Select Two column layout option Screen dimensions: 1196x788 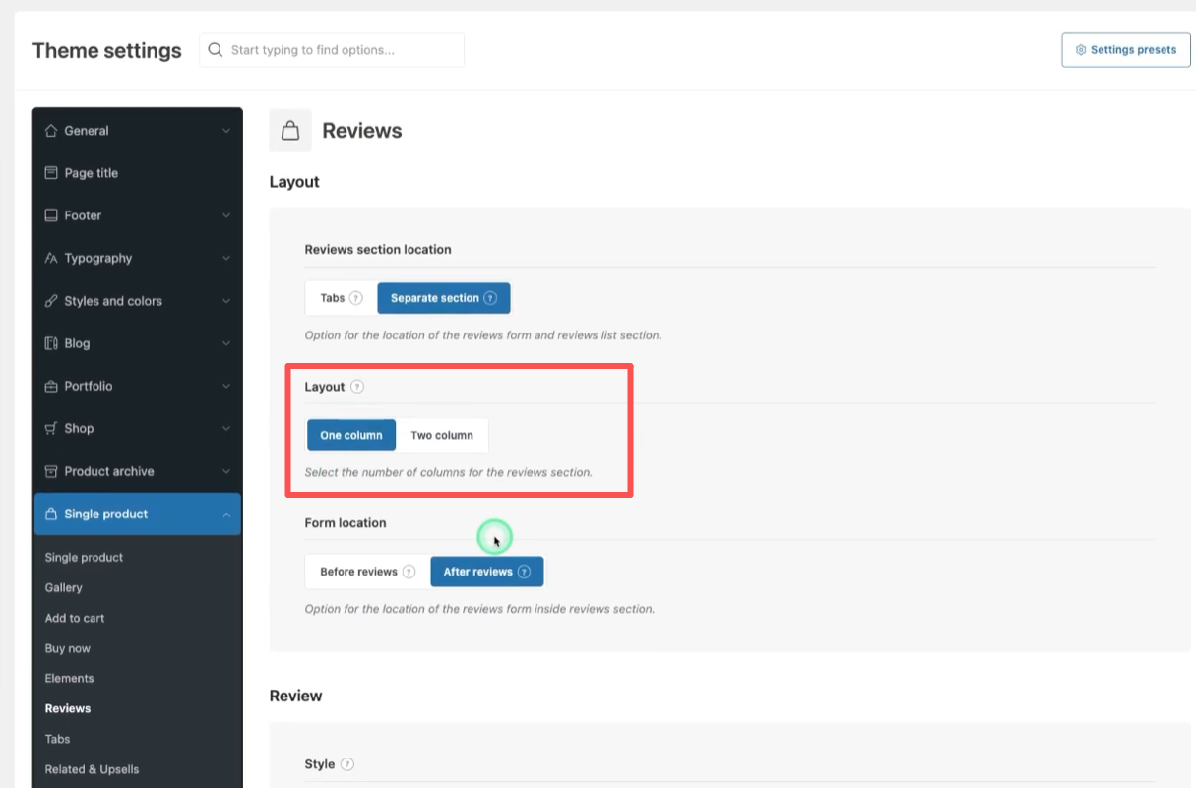(442, 435)
